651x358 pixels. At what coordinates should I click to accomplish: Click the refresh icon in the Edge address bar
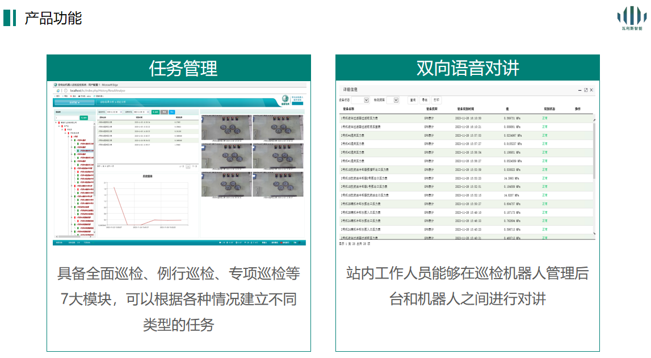click(57, 90)
